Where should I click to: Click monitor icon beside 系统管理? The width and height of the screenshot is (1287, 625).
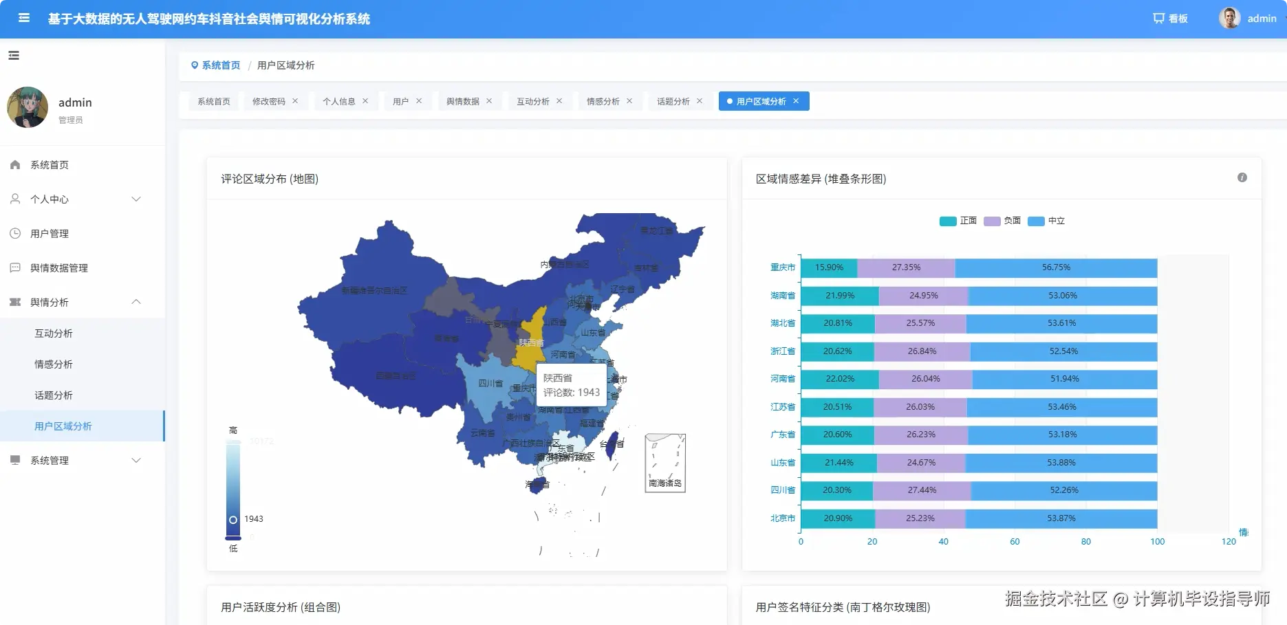click(x=15, y=461)
